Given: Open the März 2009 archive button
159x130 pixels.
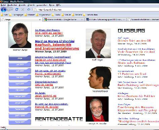Looking at the screenshot, I should coord(20,90).
